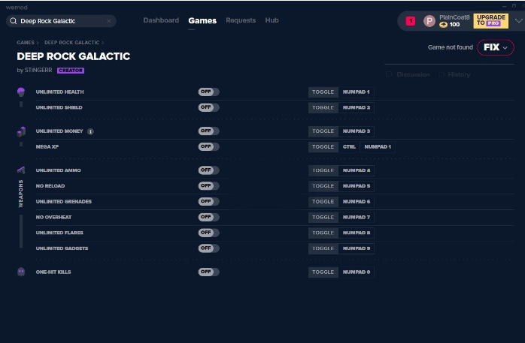Image resolution: width=525 pixels, height=343 pixels.
Task: Click the GAMES breadcrumb link
Action: [x=26, y=43]
